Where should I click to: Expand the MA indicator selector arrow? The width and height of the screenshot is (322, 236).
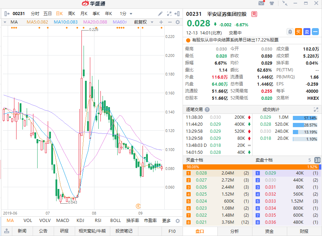pyautogui.click(x=5, y=22)
